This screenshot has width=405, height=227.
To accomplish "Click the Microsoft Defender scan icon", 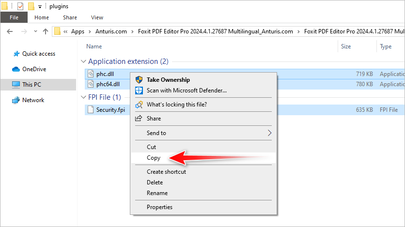I will [139, 91].
